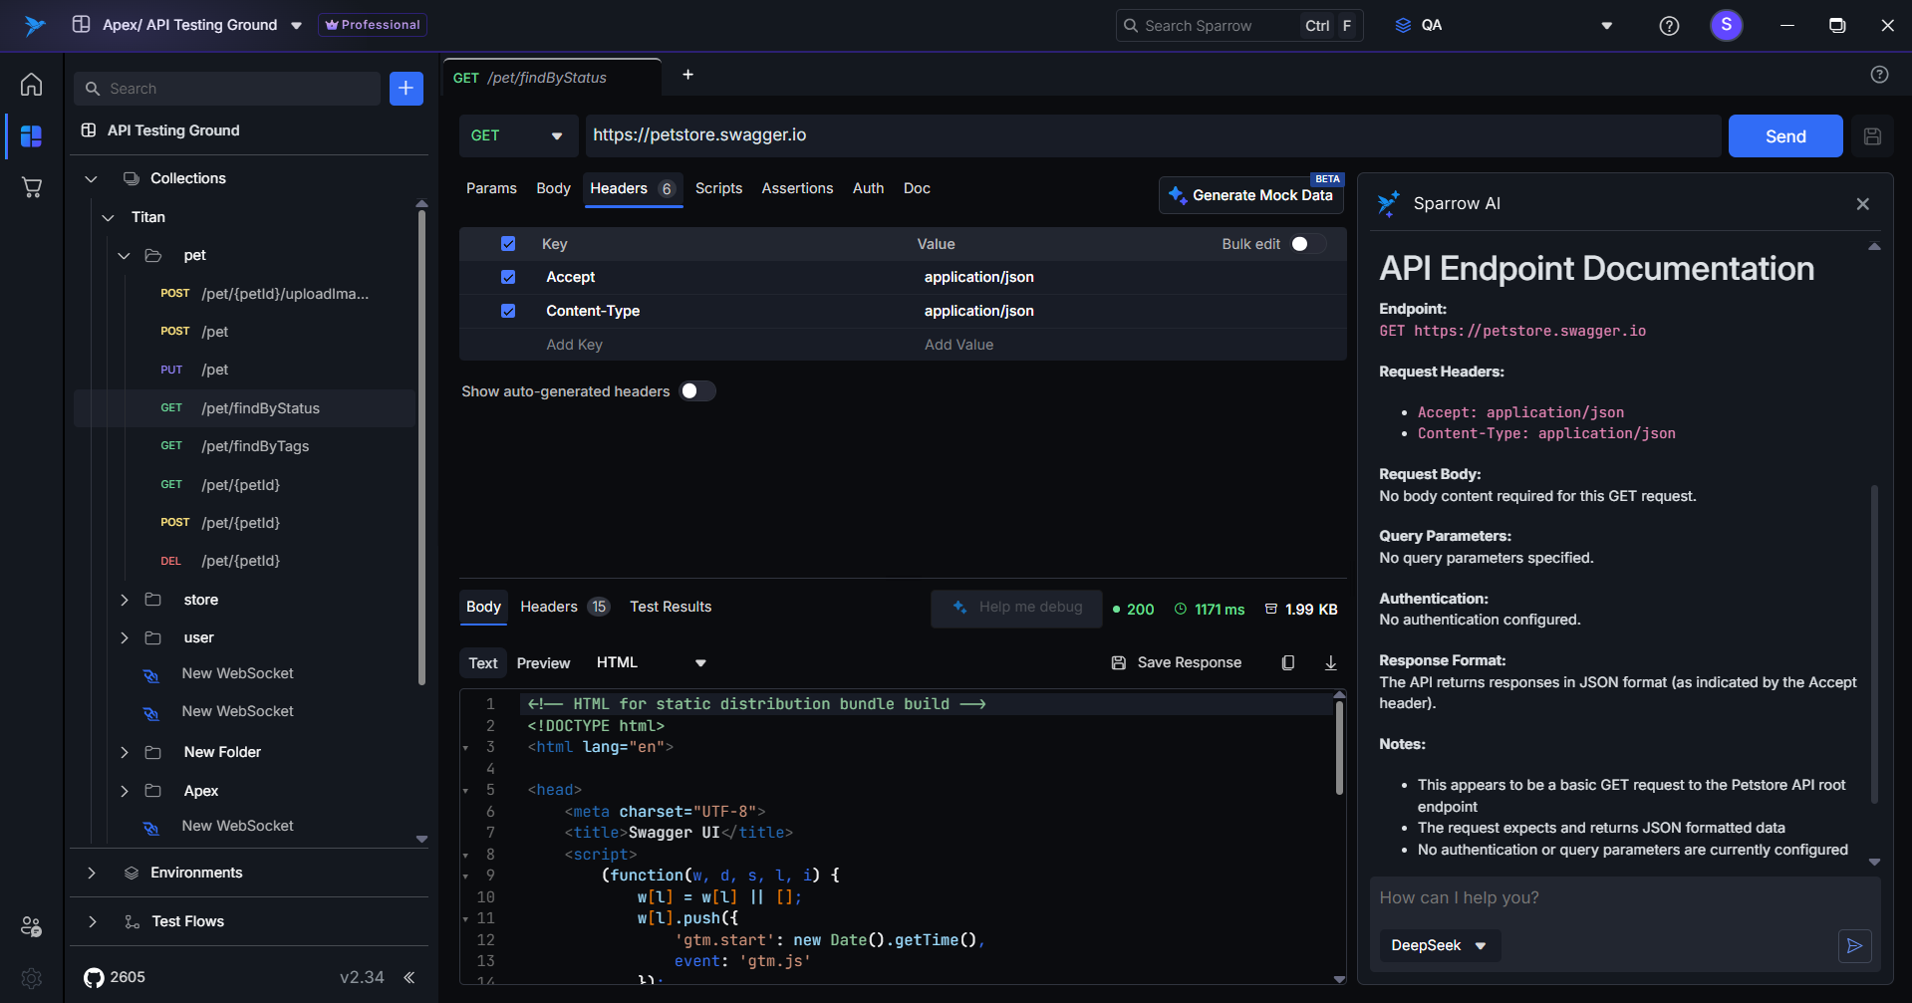The image size is (1912, 1003).
Task: Enable Show auto-generated headers toggle
Action: click(696, 391)
